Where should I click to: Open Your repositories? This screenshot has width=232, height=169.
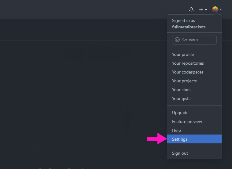click(194, 63)
